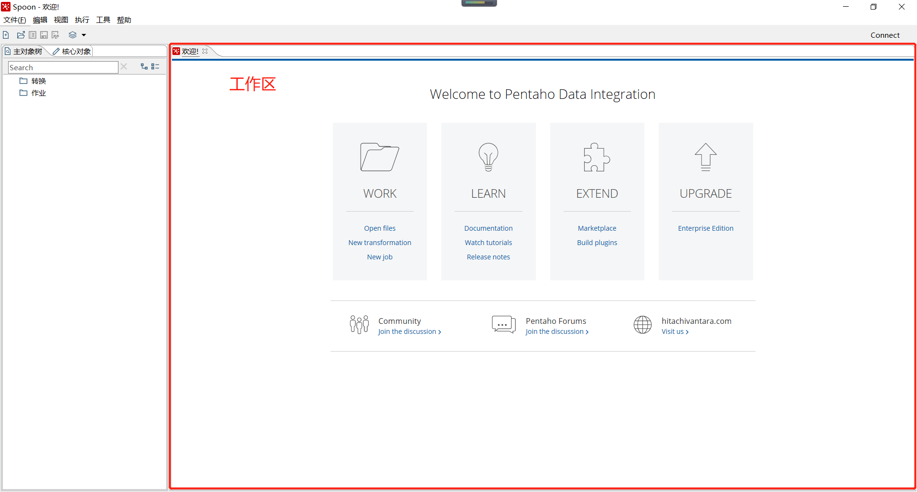Click the LEARN lightbulb icon

coord(488,157)
